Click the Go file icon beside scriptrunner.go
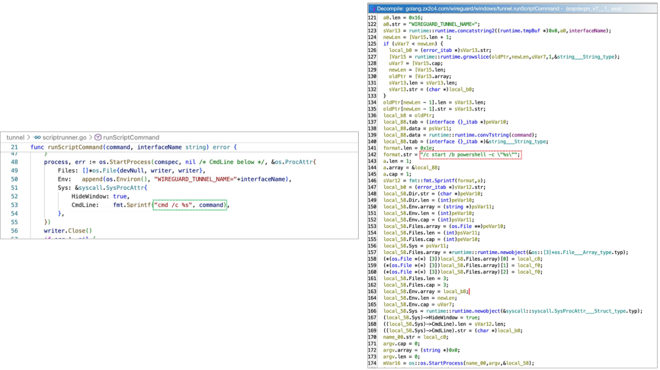Viewport: 660px width, 370px height. tap(37, 137)
